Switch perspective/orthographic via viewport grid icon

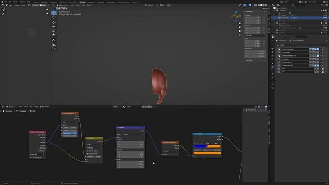click(240, 35)
